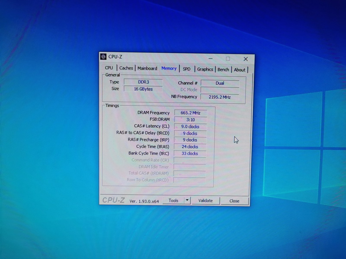Click the RAS# to CAS# Delay (tRCD) label
346x259 pixels.
tap(143, 133)
